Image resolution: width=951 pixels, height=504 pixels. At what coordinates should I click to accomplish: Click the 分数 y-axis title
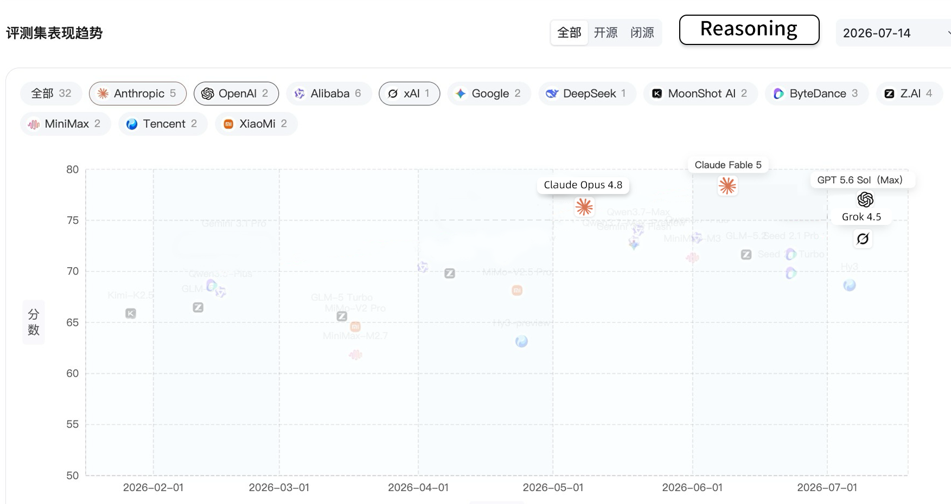[34, 322]
